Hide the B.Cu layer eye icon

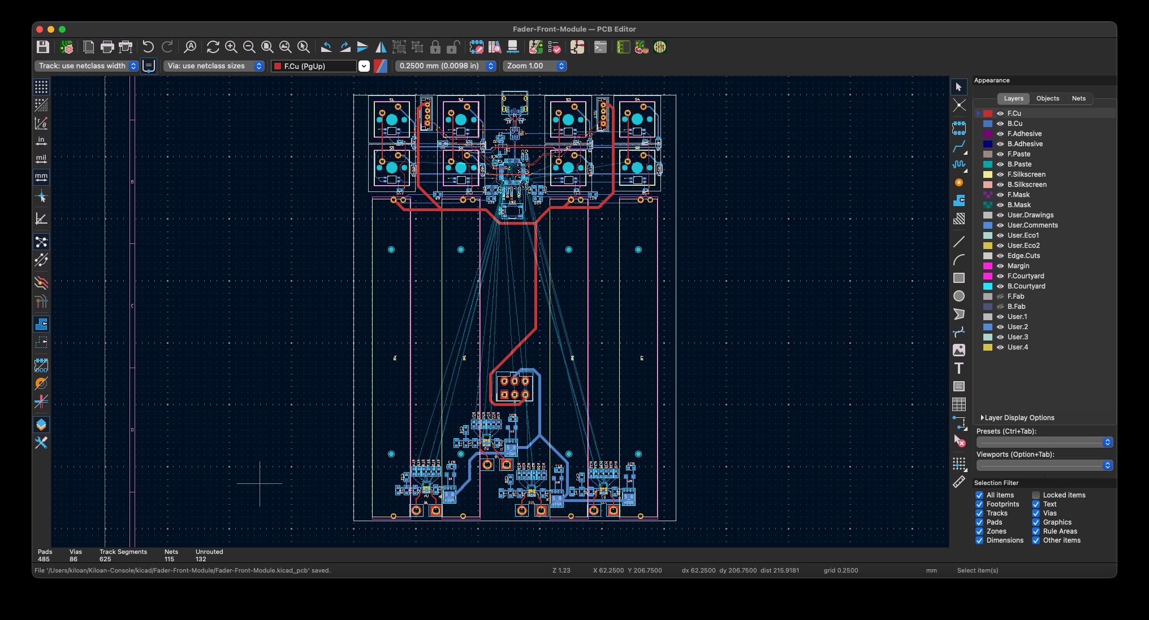pyautogui.click(x=1000, y=124)
